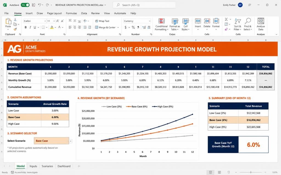Apply Percent Style format
The image size is (281, 175).
pos(133,27)
